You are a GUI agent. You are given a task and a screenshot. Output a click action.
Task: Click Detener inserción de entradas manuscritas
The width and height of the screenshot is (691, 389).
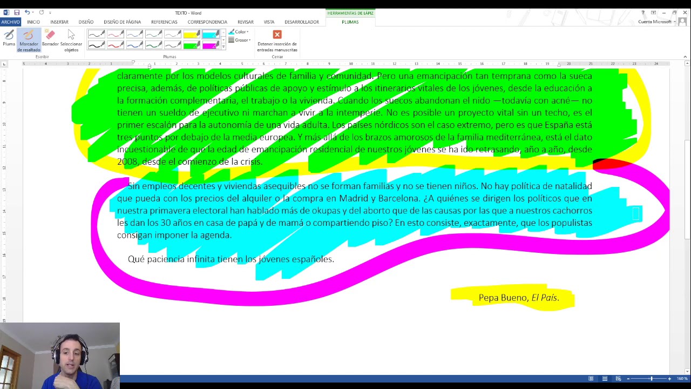click(x=277, y=41)
